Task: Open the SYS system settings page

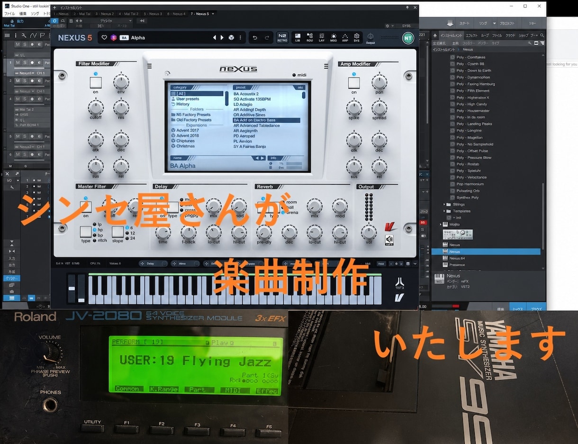Action: pos(356,37)
